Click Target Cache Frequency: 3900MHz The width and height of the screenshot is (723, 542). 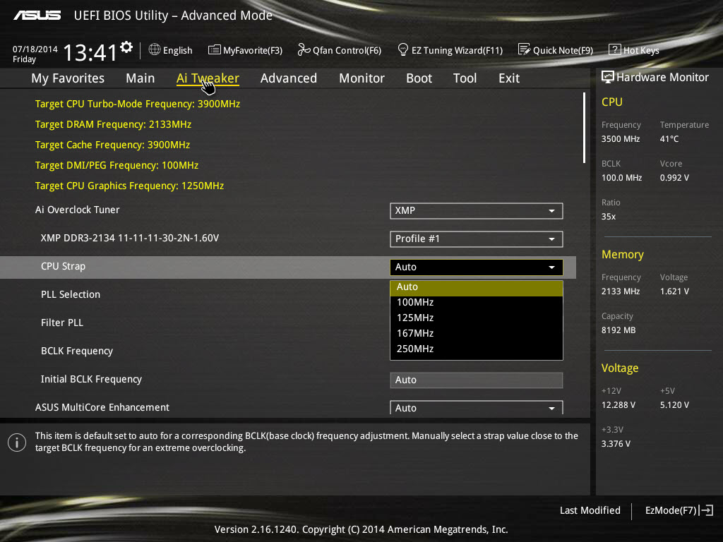click(x=112, y=145)
